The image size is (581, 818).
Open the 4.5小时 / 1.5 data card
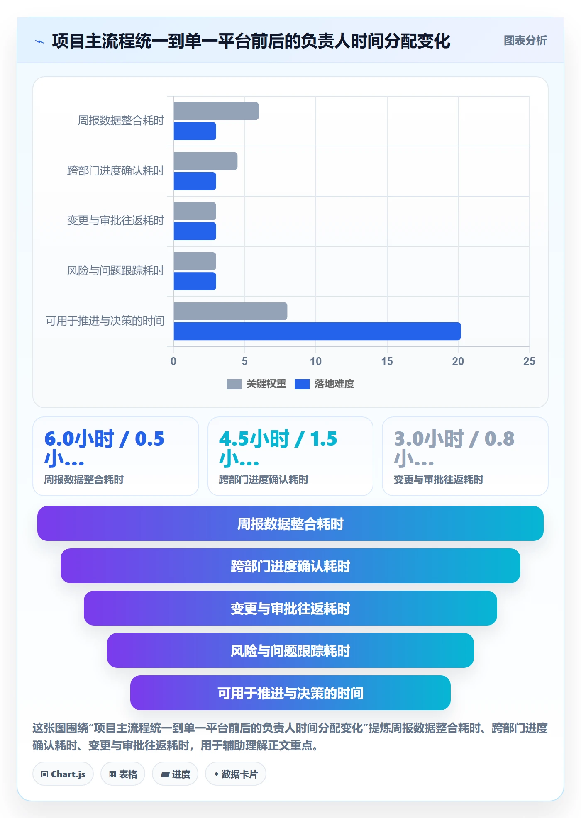(290, 456)
